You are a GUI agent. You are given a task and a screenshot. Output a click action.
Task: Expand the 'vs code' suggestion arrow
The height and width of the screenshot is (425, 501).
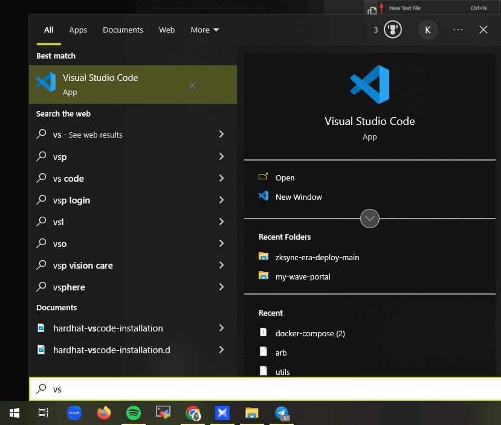[x=221, y=178]
